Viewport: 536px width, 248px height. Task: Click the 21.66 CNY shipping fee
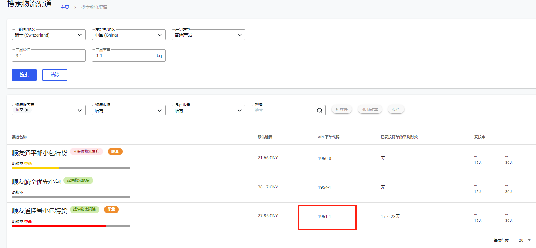point(268,158)
